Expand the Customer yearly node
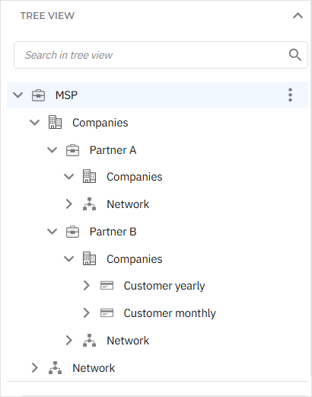312x397 pixels. pos(86,286)
